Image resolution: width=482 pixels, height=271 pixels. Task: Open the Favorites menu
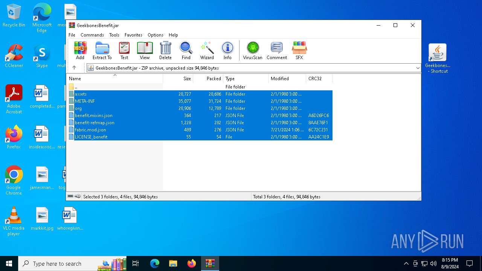click(x=133, y=35)
